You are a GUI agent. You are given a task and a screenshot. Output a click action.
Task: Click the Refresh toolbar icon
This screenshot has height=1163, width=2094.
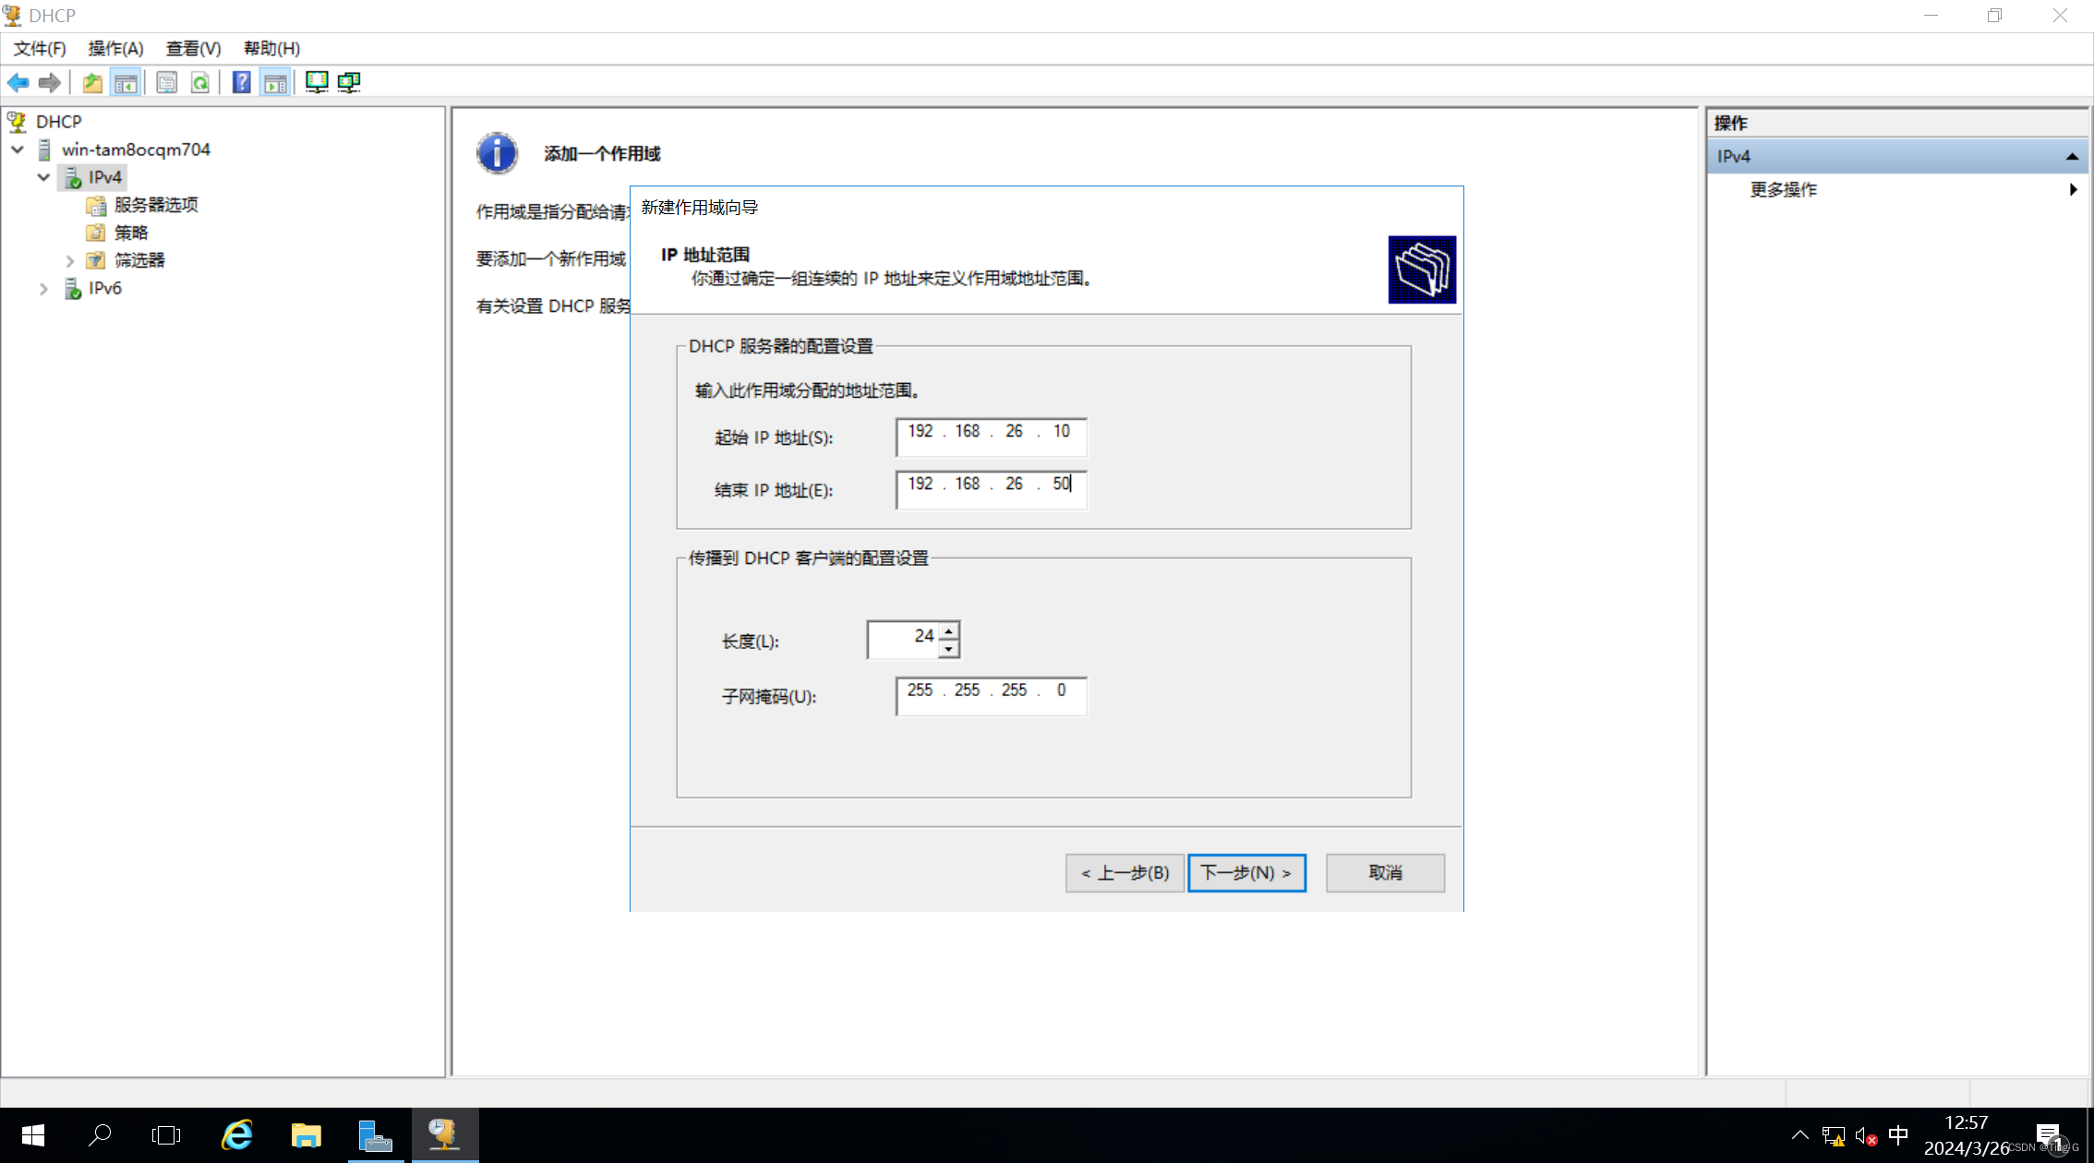click(x=200, y=83)
